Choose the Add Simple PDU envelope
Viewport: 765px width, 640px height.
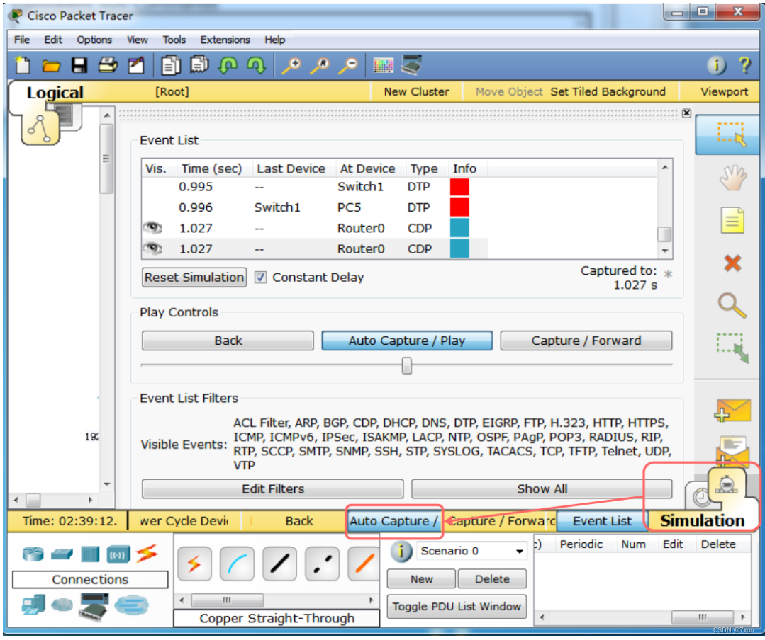coord(733,410)
